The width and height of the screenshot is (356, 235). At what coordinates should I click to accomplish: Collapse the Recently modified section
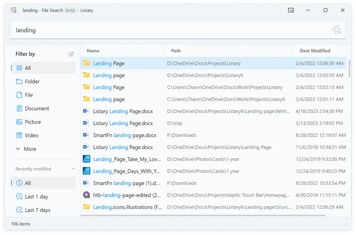(73, 169)
